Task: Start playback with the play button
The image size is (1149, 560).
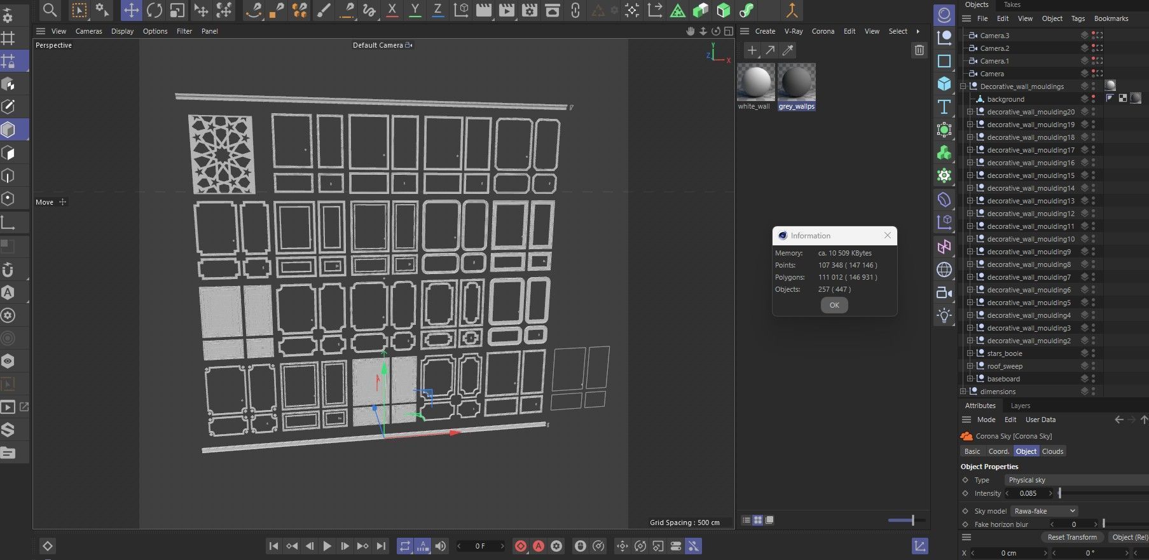Action: 327,546
